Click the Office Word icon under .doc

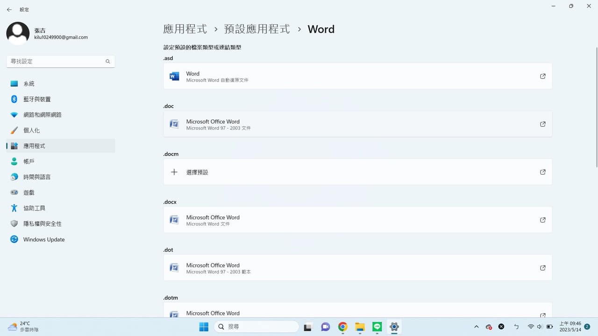coord(174,124)
